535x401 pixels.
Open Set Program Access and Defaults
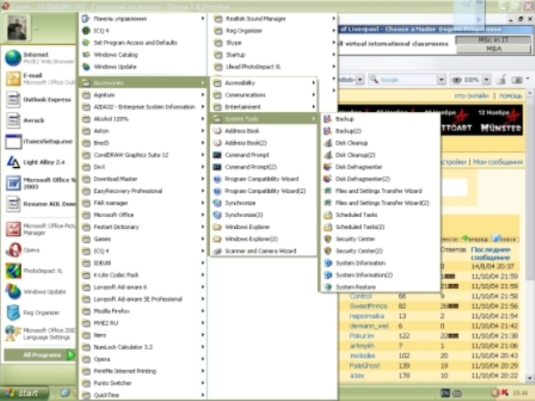point(143,43)
